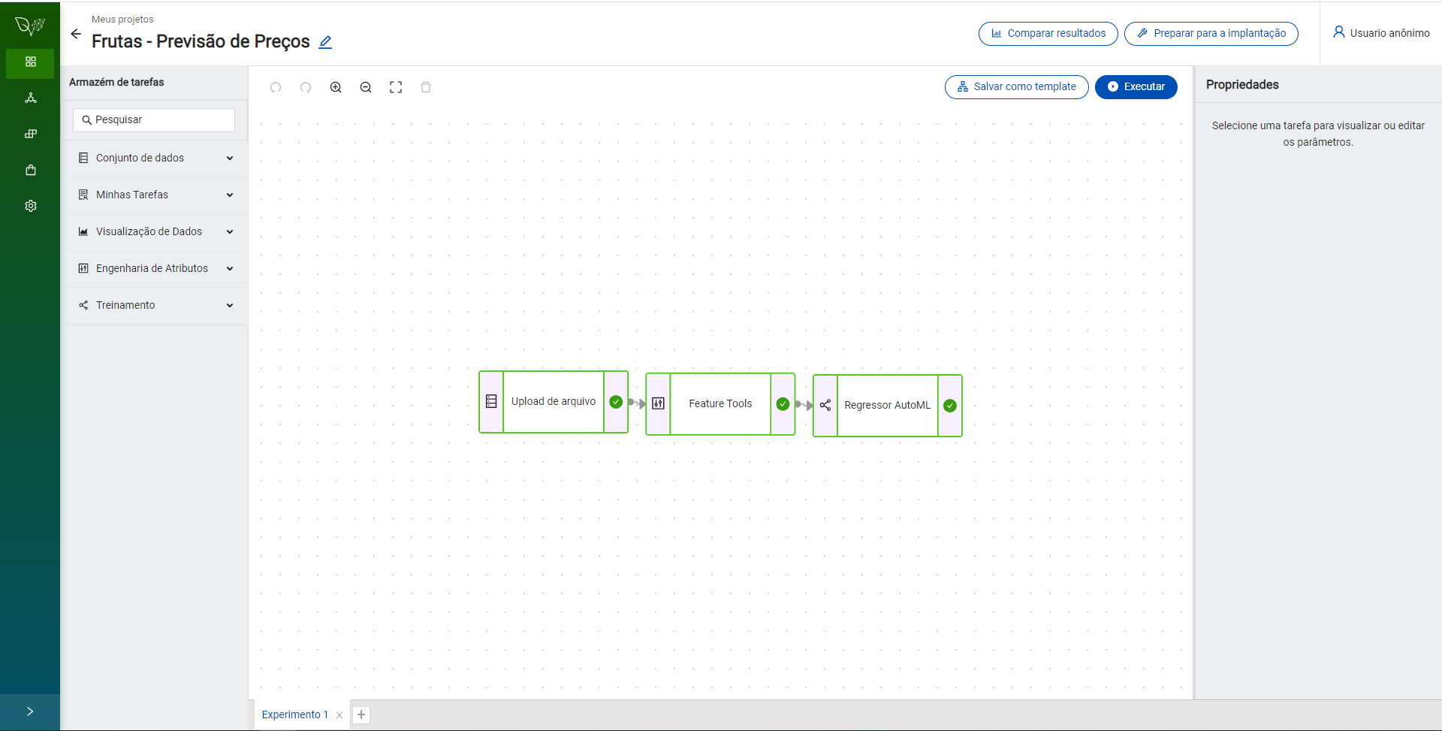1442x731 pixels.
Task: Click the Feature Tools sliders icon
Action: (658, 404)
